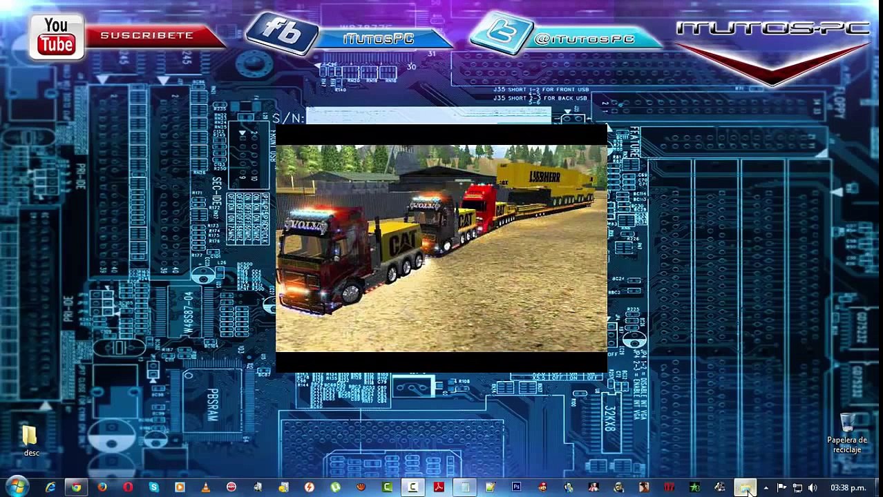883x497 pixels.
Task: Click the red round taskbar icon
Action: coord(231,487)
